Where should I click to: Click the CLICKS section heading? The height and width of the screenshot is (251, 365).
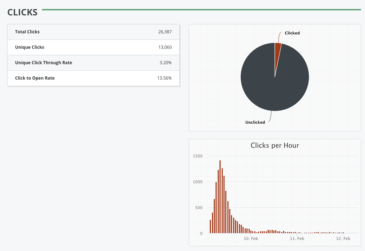(22, 12)
